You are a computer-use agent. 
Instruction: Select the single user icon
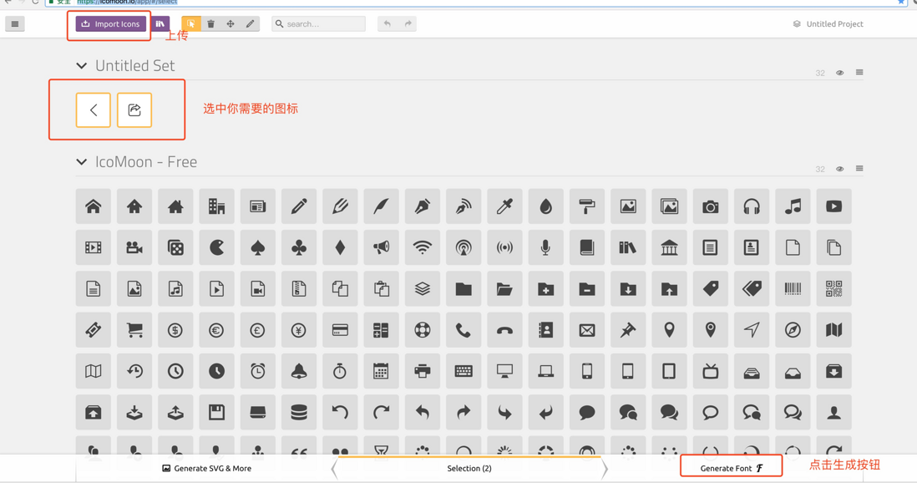point(834,412)
